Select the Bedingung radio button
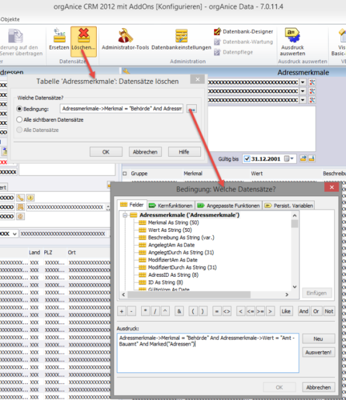The height and width of the screenshot is (400, 346). [x=19, y=109]
